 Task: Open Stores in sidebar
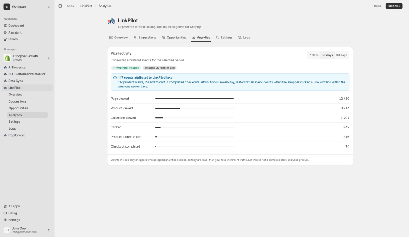coord(27,39)
